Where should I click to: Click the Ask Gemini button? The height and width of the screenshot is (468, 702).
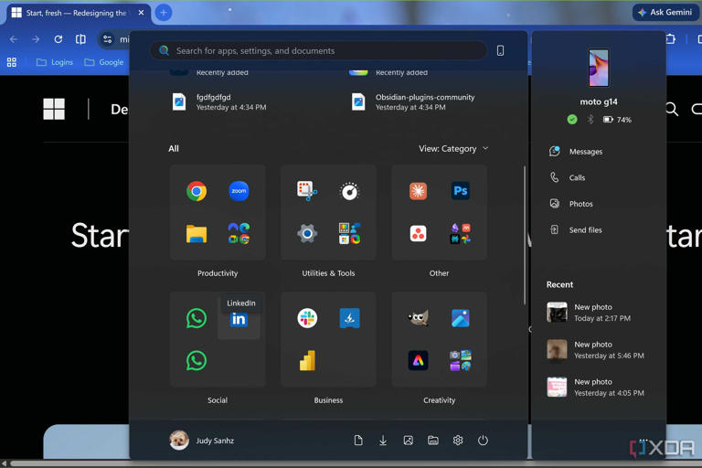pos(665,12)
